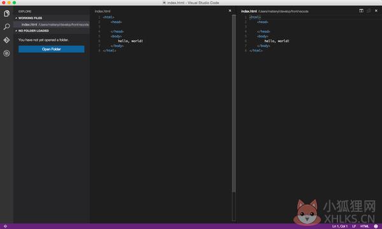The image size is (382, 229).
Task: Click the EXPLORE panel header
Action: [25, 11]
